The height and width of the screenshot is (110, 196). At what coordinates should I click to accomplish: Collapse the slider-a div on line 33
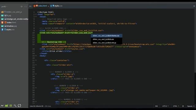tap(36, 88)
